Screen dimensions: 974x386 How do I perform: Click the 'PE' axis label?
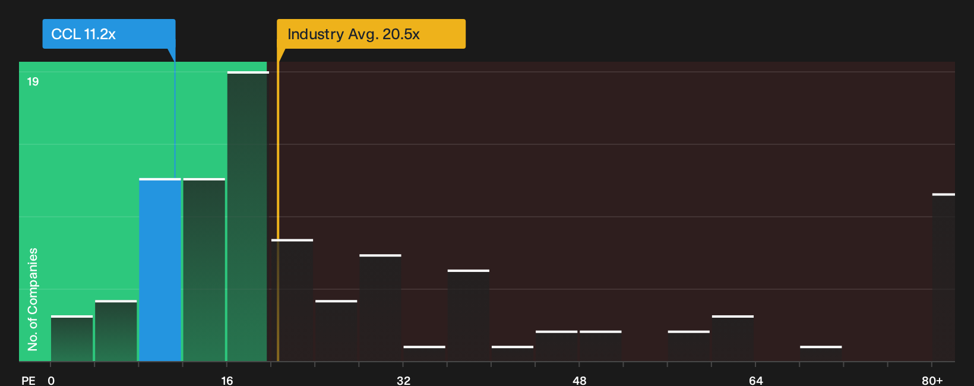pos(29,380)
